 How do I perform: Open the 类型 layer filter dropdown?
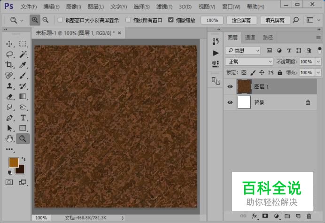point(243,50)
